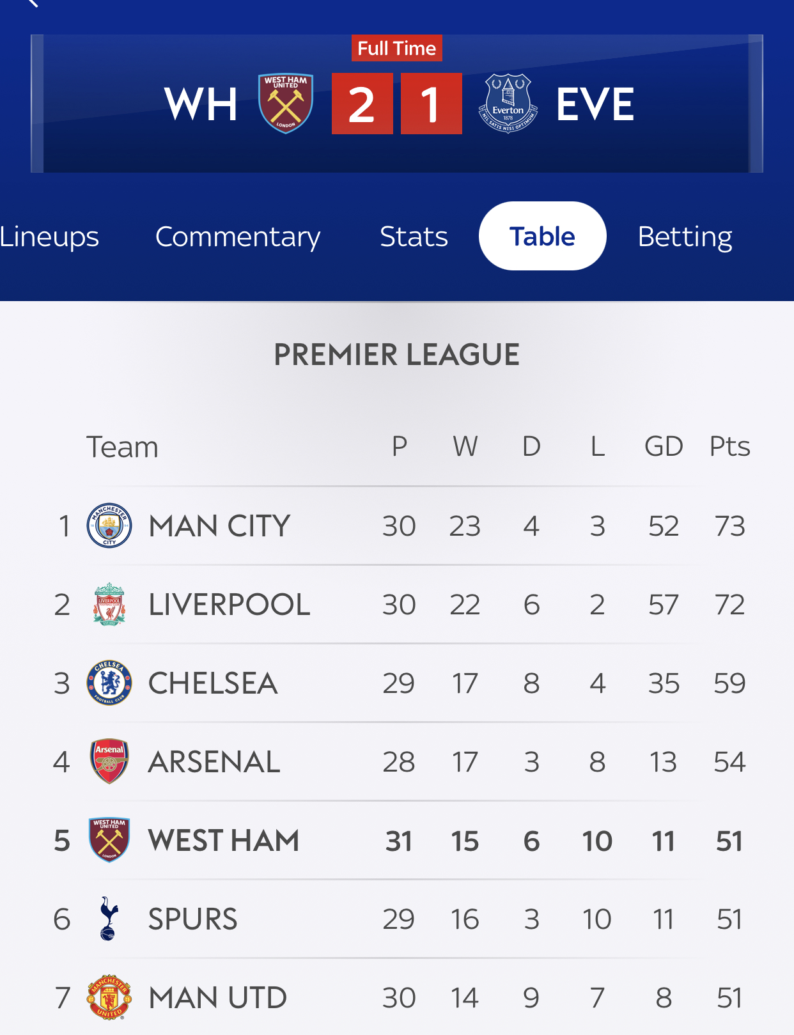Go back using the top-left arrow

coord(32,3)
